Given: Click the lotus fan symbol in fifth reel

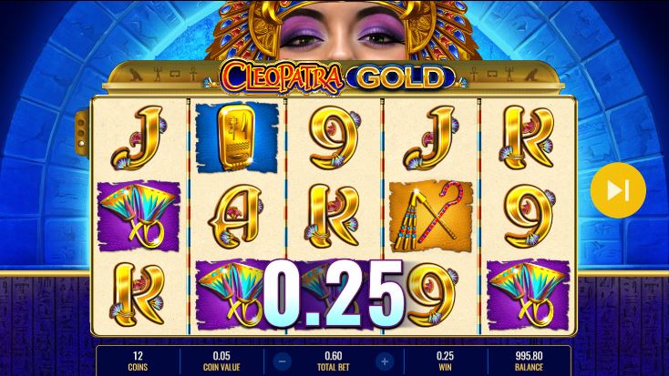Looking at the screenshot, I should (x=529, y=295).
